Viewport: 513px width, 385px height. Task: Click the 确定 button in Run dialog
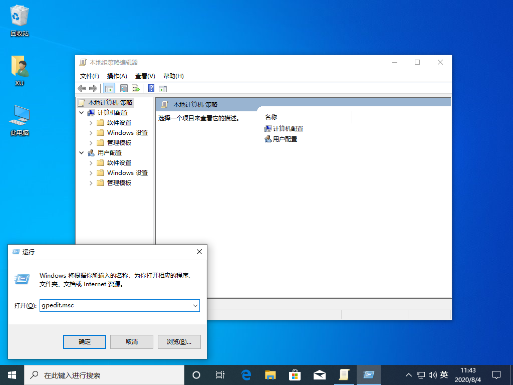tap(84, 341)
